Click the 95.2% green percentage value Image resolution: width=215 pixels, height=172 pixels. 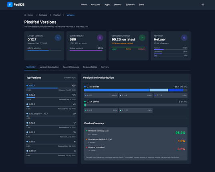click(x=180, y=133)
